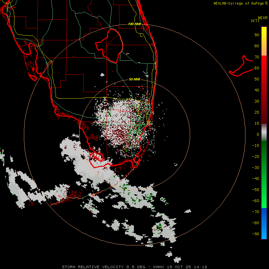Screen dimensions: 269x269
Task: Click the -70 scale label
Action: 256,212
